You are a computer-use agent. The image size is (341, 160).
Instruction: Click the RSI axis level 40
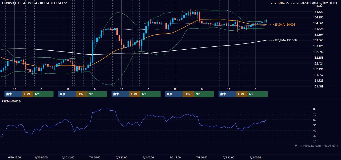315,130
